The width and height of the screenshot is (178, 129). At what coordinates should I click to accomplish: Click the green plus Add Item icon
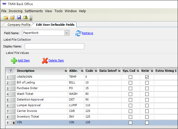pyautogui.click(x=14, y=60)
